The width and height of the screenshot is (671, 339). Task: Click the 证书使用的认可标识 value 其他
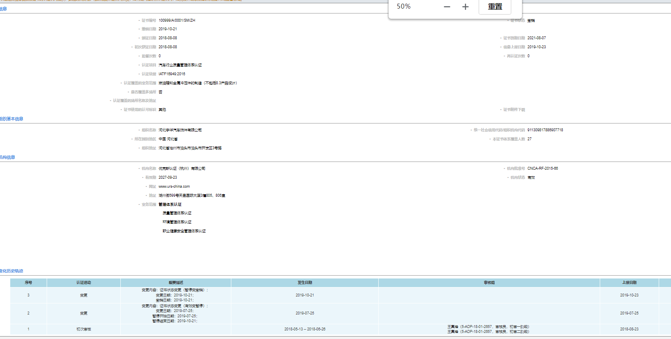coord(162,110)
